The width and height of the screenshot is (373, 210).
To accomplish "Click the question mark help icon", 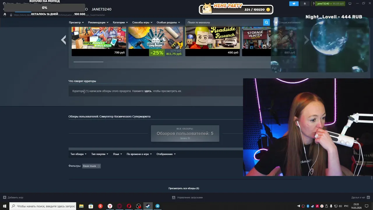I will [x=314, y=4].
